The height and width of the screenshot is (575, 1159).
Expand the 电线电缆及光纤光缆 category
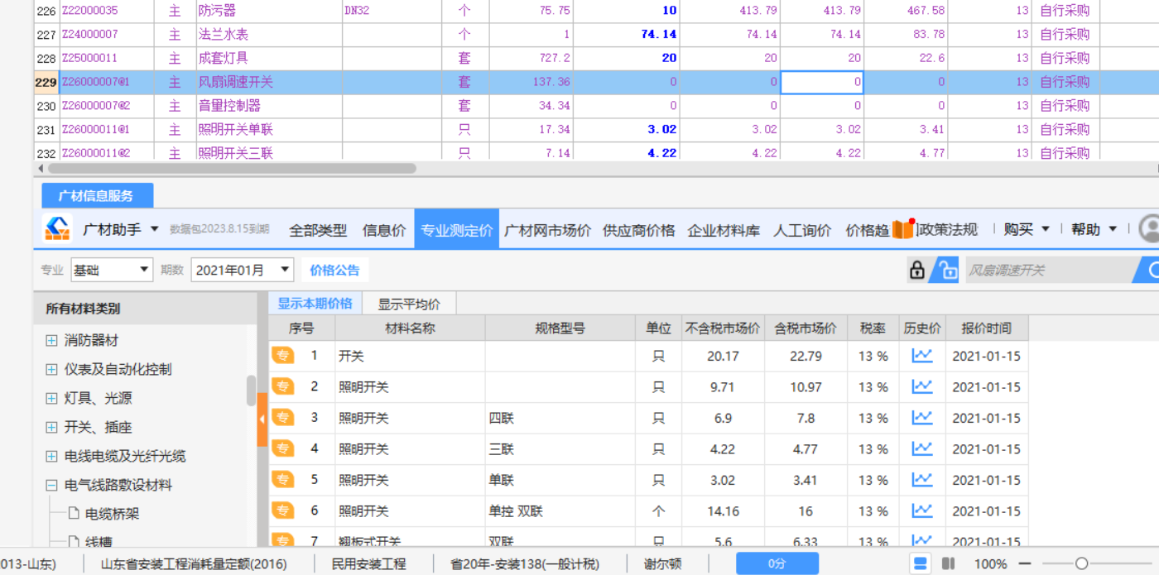pos(51,456)
